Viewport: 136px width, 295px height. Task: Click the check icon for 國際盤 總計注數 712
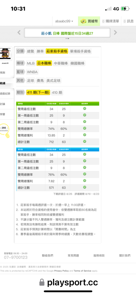(84, 142)
